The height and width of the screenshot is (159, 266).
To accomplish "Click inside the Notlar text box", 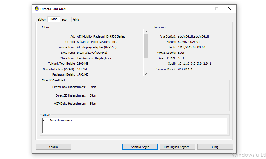I will pyautogui.click(x=135, y=125).
